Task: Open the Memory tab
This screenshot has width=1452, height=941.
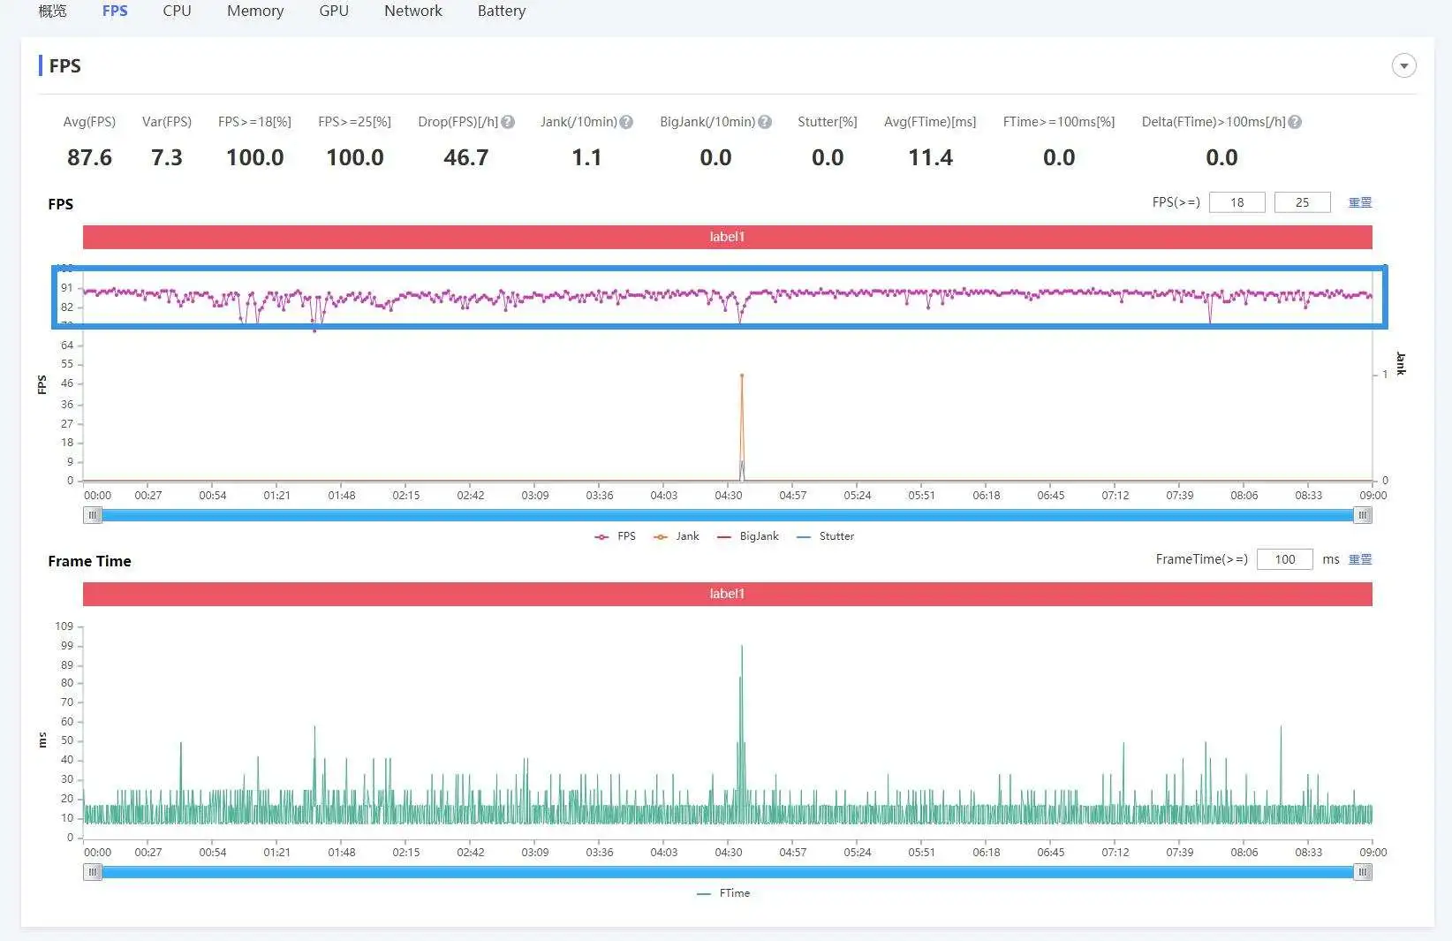Action: pyautogui.click(x=255, y=11)
